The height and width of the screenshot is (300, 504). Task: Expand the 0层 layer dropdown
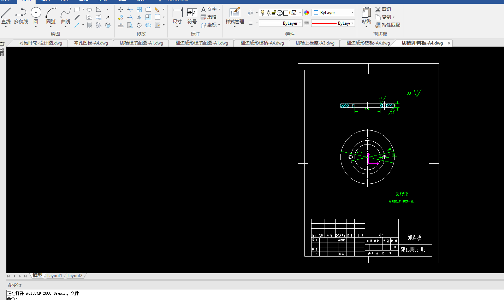[x=300, y=13]
